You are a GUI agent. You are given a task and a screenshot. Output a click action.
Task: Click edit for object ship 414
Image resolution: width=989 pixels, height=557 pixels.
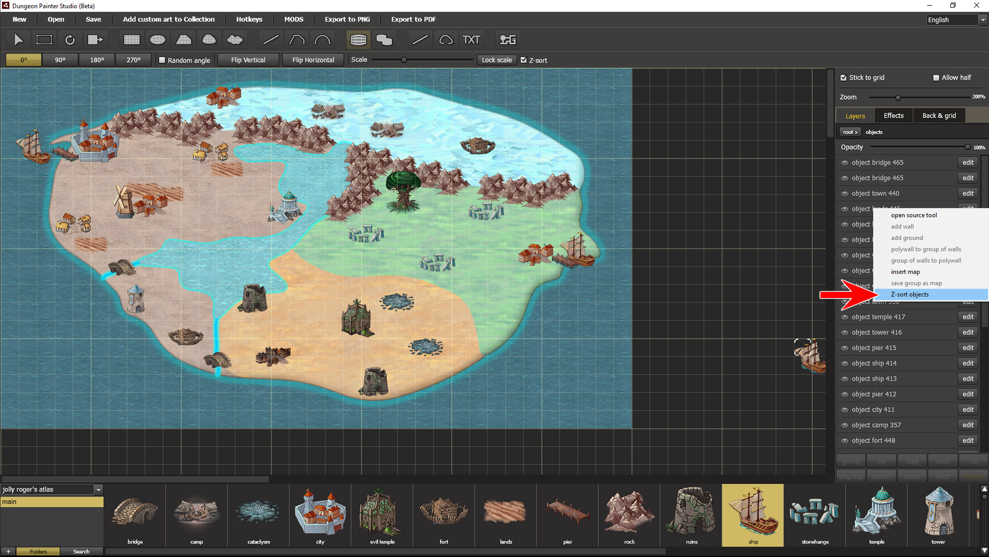(x=967, y=363)
